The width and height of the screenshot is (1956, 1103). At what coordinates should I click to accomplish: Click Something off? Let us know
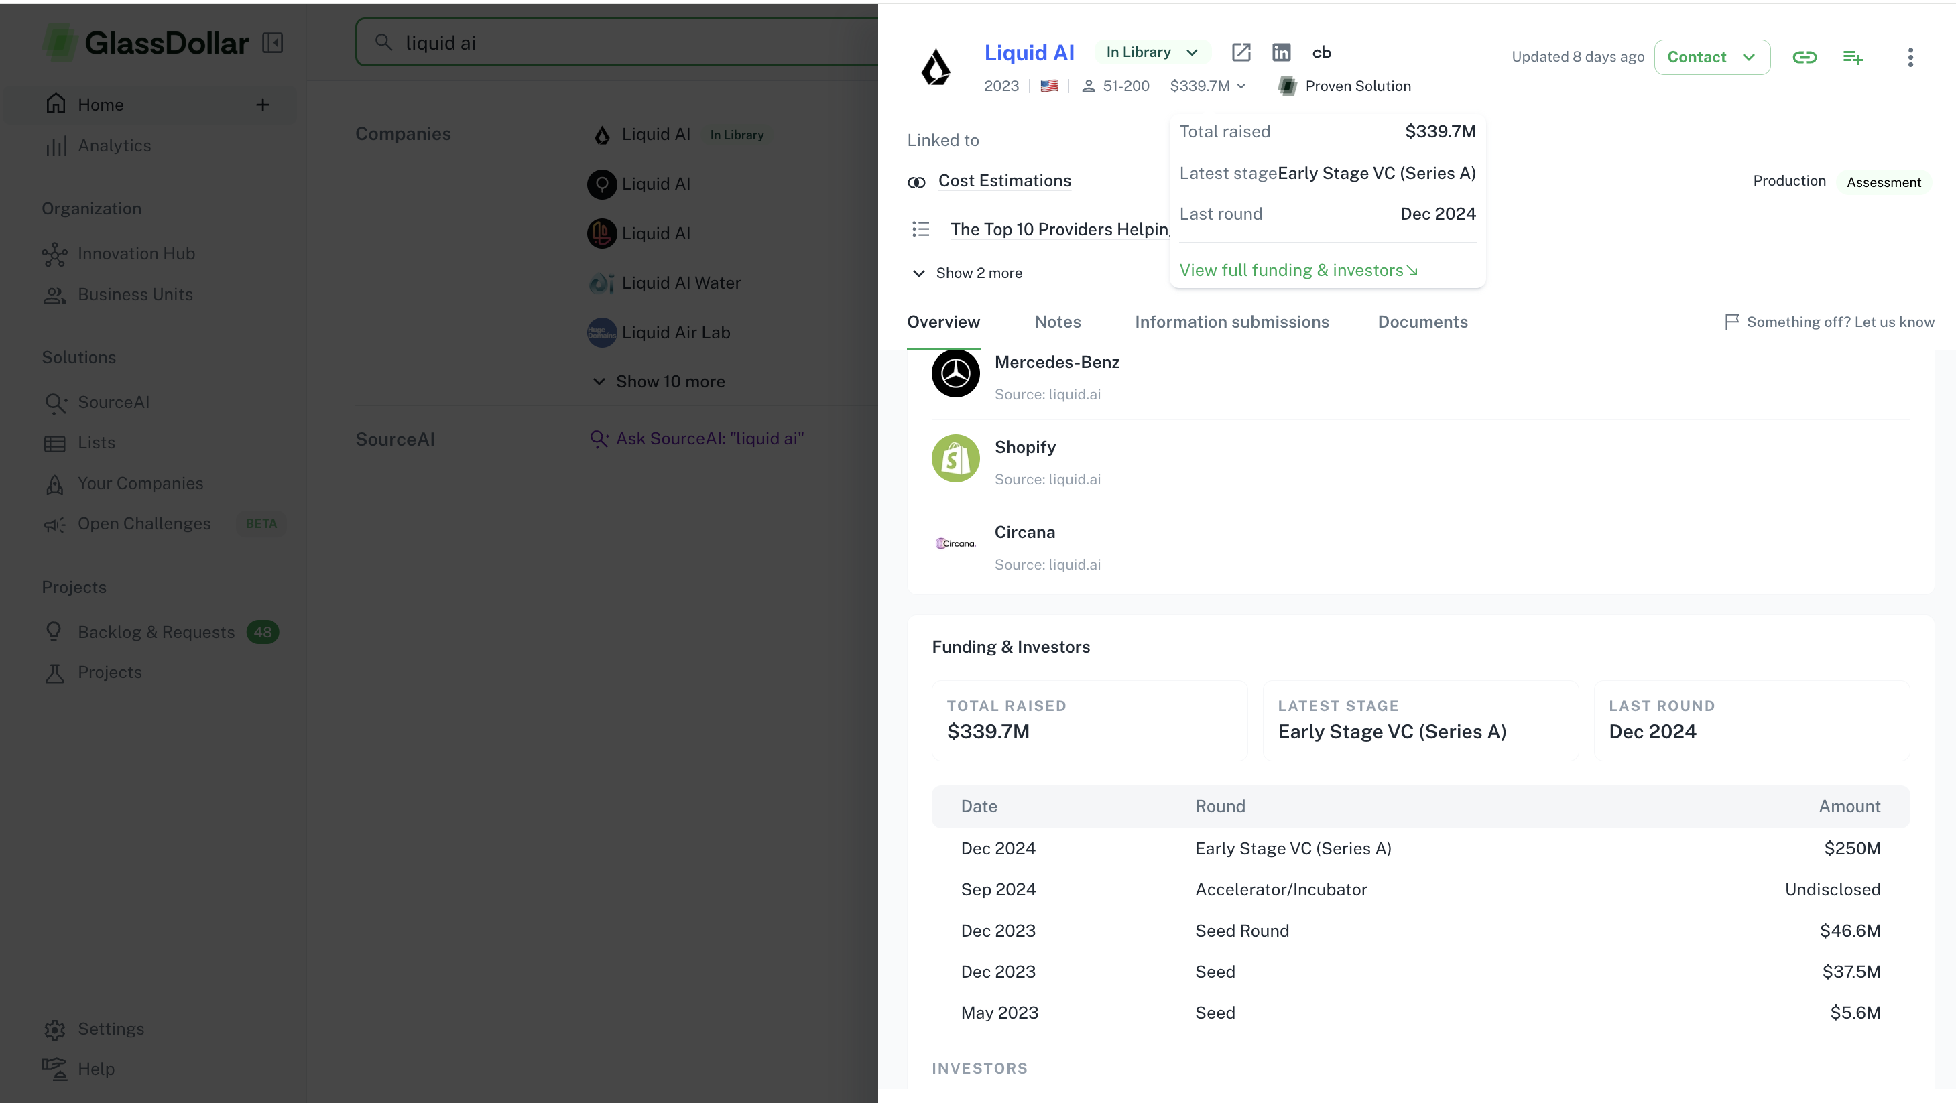[x=1829, y=322]
